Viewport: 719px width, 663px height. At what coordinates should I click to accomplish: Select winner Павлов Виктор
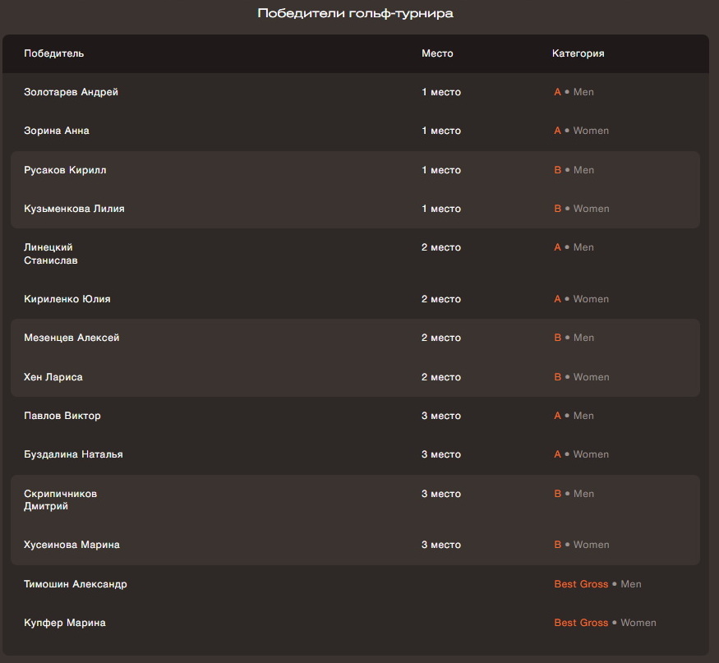pos(62,416)
